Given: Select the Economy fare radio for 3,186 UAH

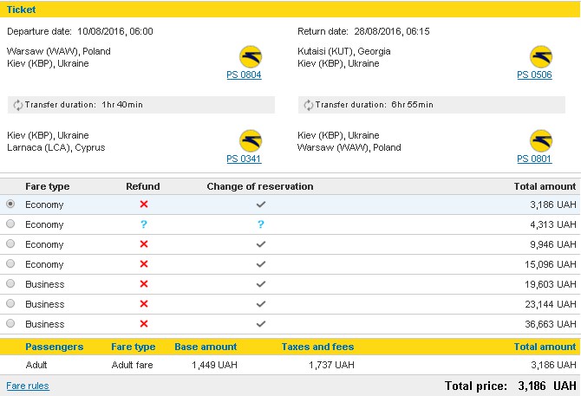Looking at the screenshot, I should coord(10,204).
